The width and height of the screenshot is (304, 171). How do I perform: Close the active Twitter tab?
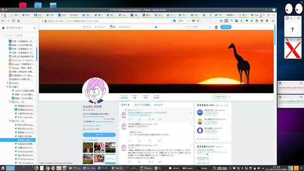click(x=210, y=15)
